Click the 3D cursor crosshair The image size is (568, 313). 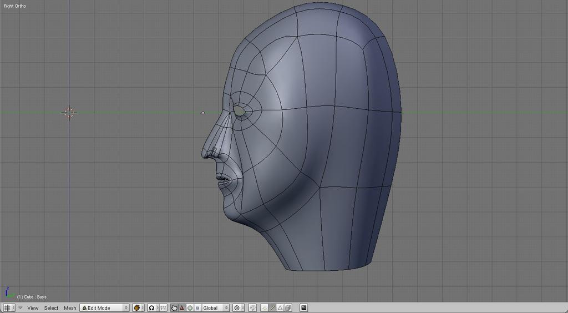coord(69,113)
